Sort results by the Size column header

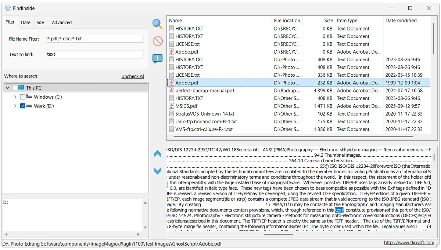318,21
